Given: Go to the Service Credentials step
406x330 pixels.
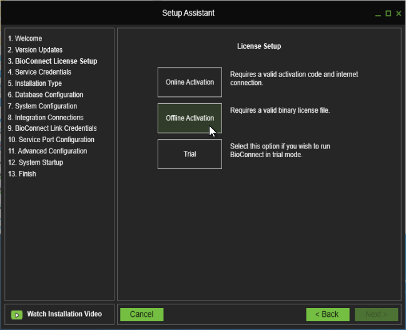Looking at the screenshot, I should pyautogui.click(x=39, y=73).
